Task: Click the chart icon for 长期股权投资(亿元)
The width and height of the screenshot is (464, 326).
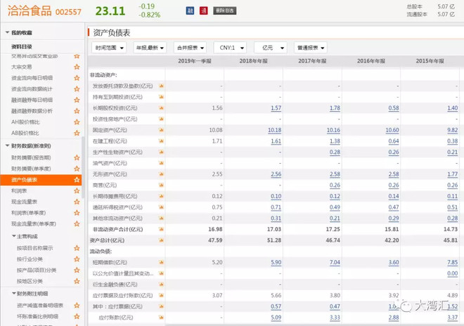Action: click(161, 108)
